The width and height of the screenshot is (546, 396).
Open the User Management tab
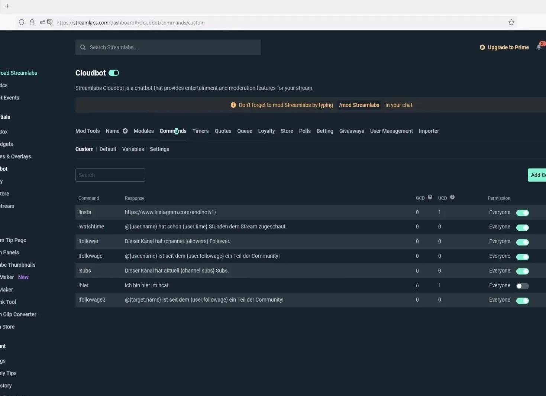coord(391,131)
